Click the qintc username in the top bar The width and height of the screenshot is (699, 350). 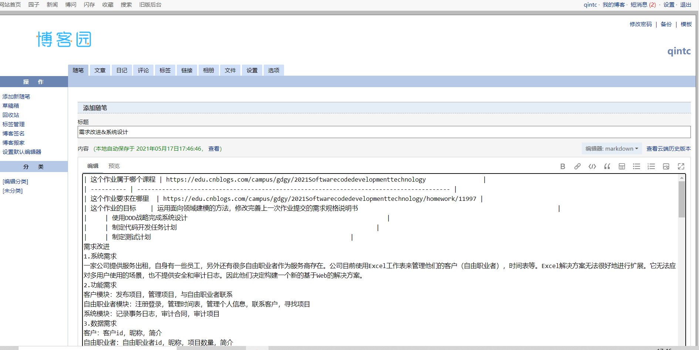pos(590,5)
